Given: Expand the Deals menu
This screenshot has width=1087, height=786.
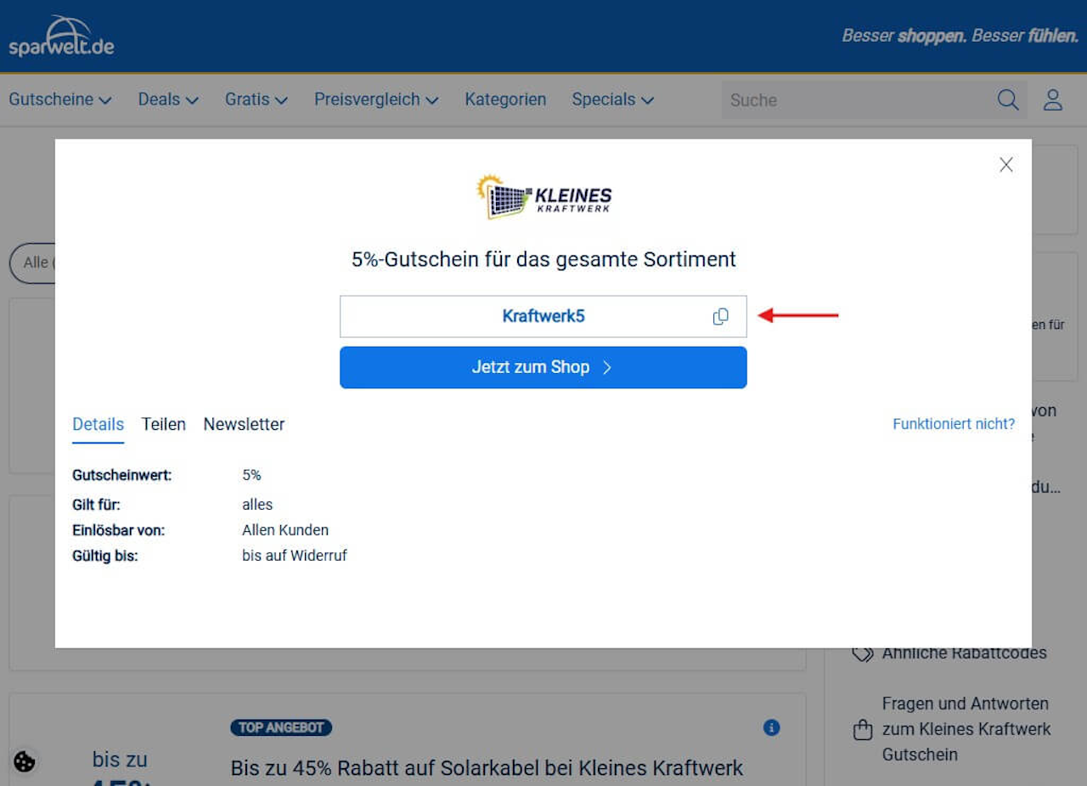Looking at the screenshot, I should (168, 99).
